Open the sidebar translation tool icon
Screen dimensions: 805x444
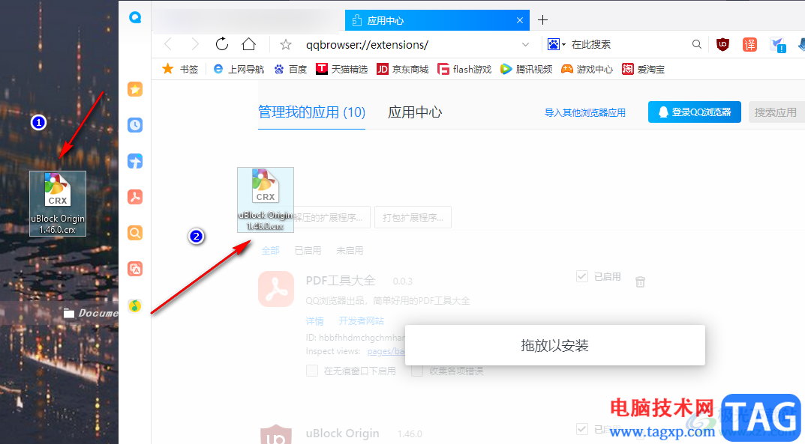pyautogui.click(x=135, y=269)
